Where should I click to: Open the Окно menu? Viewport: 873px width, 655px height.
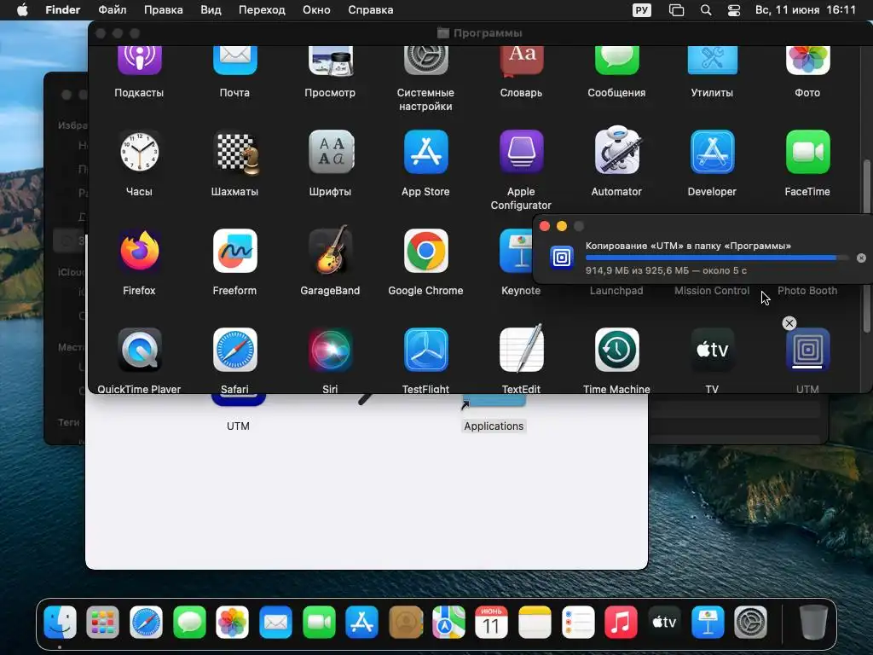316,10
